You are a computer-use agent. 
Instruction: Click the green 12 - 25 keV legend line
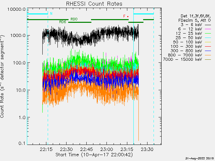tap(208, 34)
